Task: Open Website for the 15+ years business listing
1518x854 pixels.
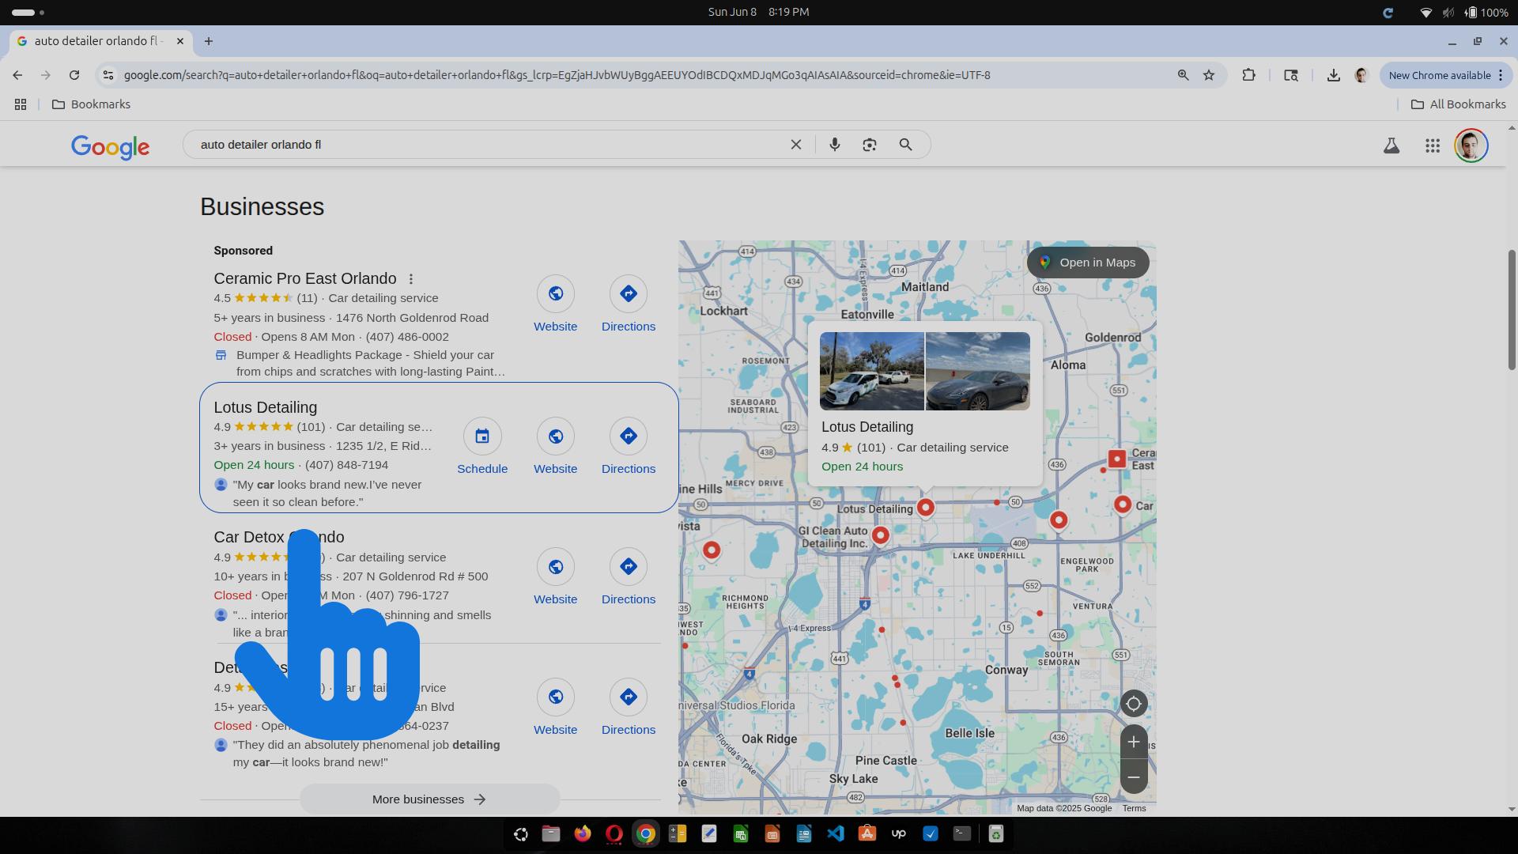Action: coord(555,708)
